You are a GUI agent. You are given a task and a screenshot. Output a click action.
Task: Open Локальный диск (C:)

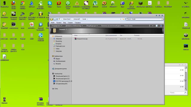pyautogui.click(x=63, y=76)
